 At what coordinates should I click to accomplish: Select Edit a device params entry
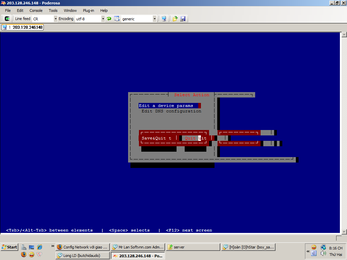[x=166, y=106]
